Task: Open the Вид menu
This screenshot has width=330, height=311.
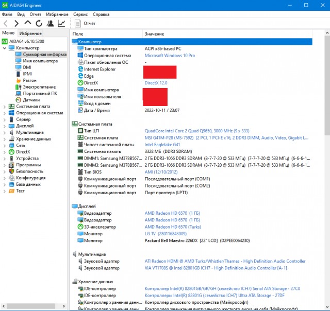Action: click(x=21, y=14)
